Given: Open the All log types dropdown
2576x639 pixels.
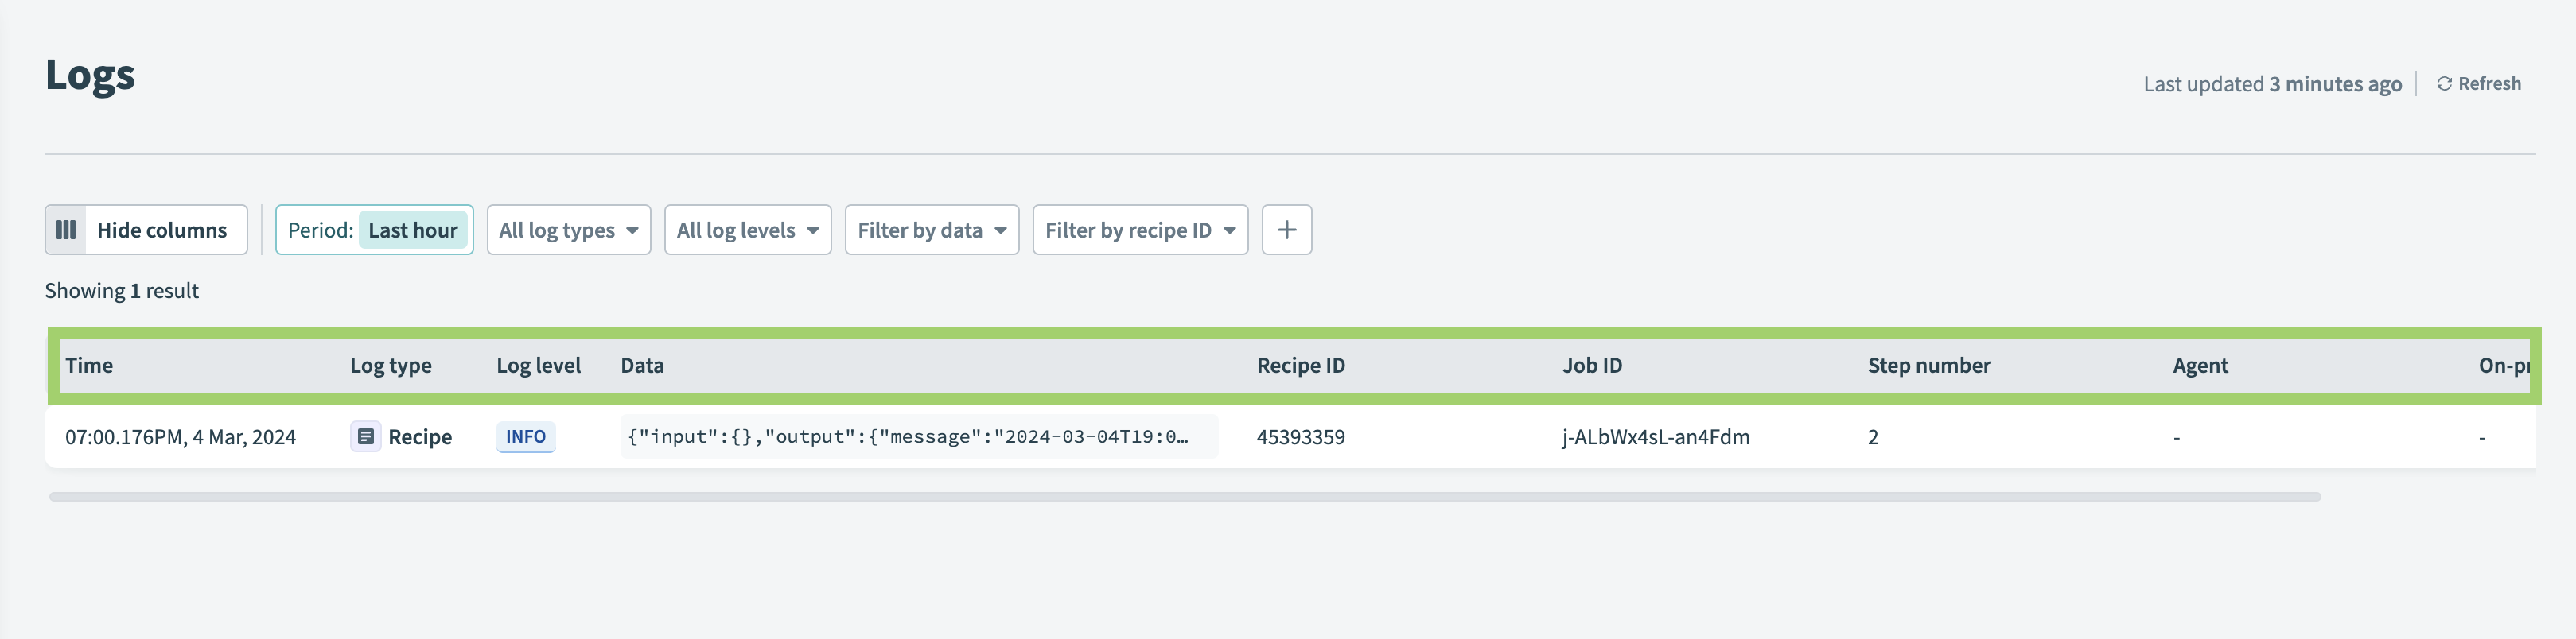Looking at the screenshot, I should click(x=568, y=230).
